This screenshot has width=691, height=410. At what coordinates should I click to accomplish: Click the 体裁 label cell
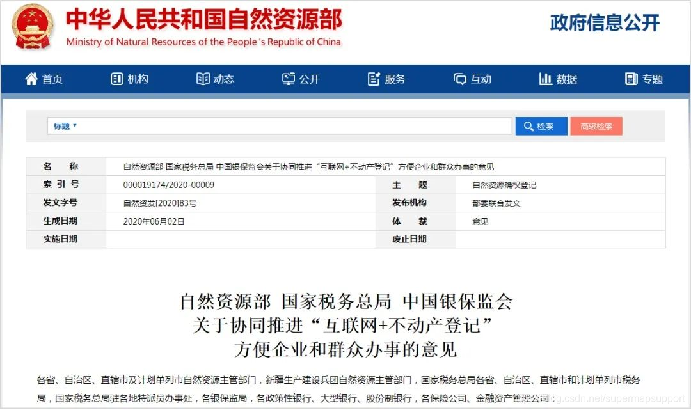(415, 221)
